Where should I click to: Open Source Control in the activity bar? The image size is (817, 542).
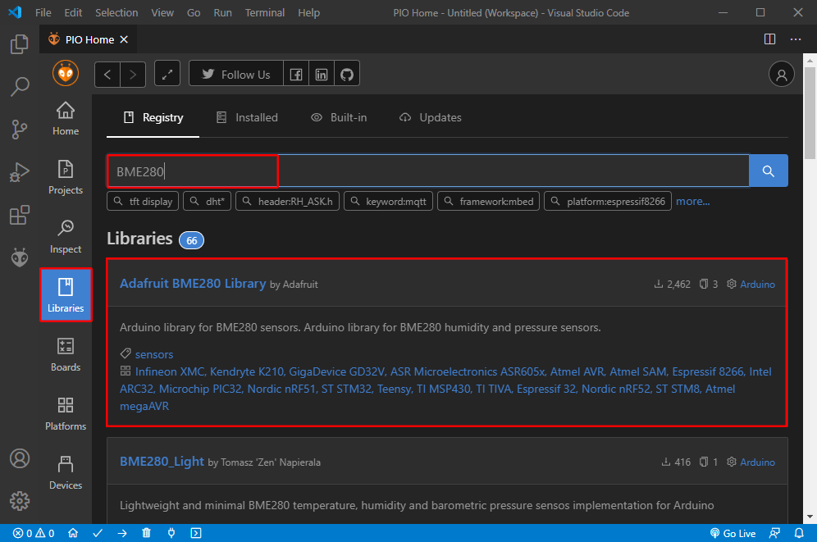[19, 130]
